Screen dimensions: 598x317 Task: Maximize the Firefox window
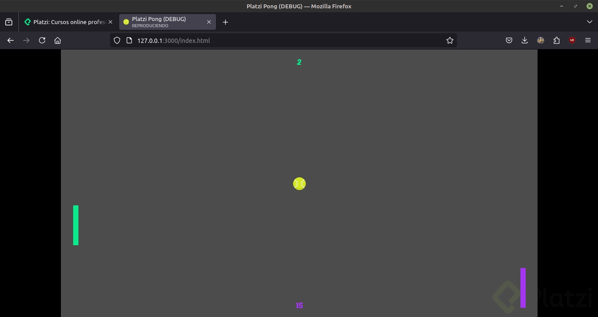[576, 6]
